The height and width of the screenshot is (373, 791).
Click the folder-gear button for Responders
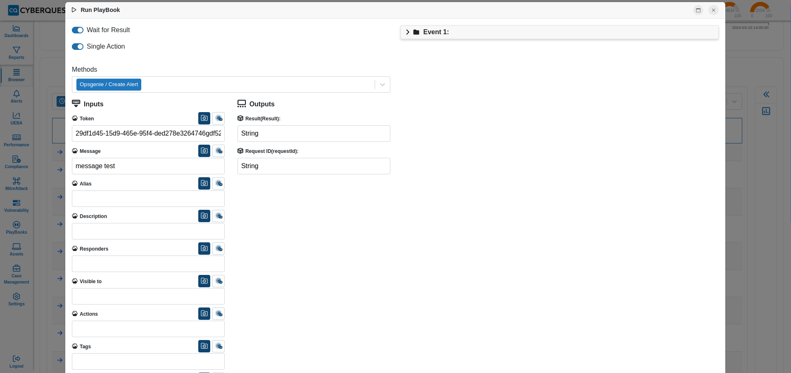point(204,249)
